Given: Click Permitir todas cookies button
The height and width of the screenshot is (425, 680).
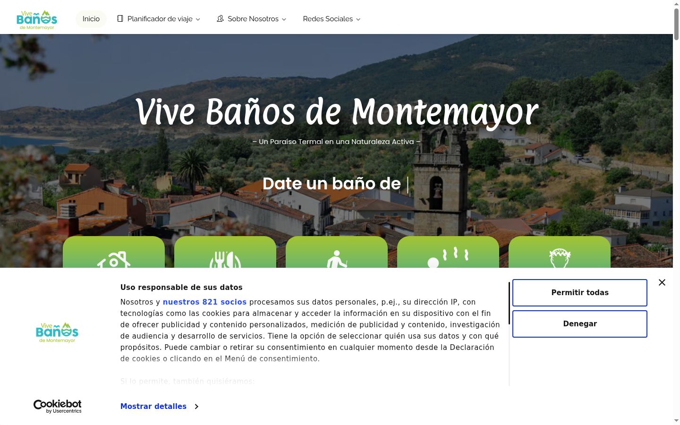Looking at the screenshot, I should [580, 293].
